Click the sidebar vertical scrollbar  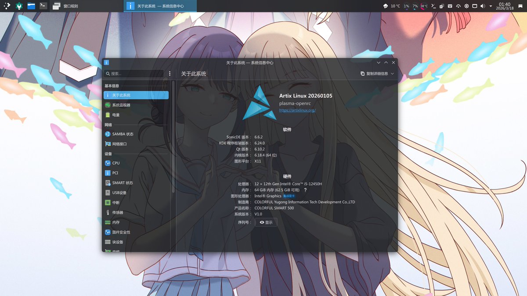coord(173,136)
